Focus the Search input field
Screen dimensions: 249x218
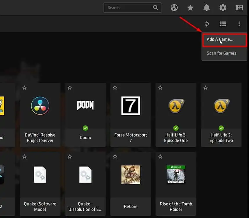[132, 8]
